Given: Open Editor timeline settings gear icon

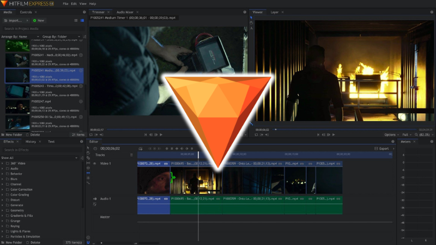Looking at the screenshot, I should pyautogui.click(x=88, y=237).
